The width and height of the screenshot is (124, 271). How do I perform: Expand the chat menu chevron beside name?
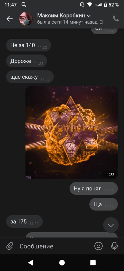(x=89, y=16)
